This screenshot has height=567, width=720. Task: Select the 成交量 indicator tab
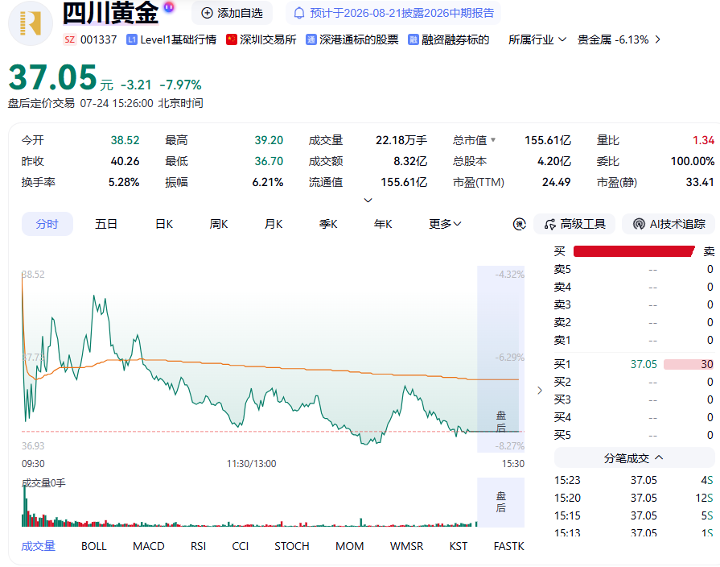(39, 546)
